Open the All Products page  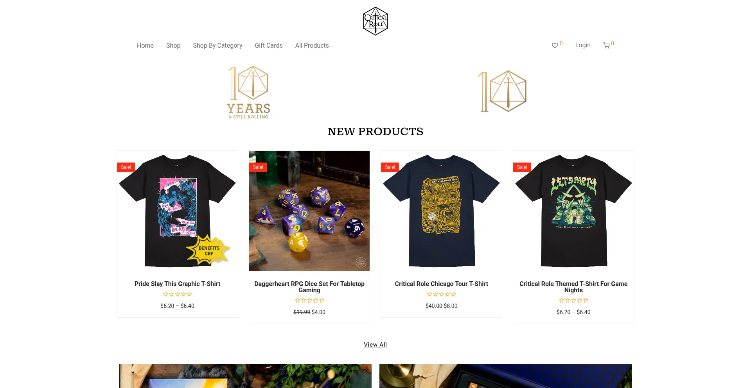click(312, 45)
